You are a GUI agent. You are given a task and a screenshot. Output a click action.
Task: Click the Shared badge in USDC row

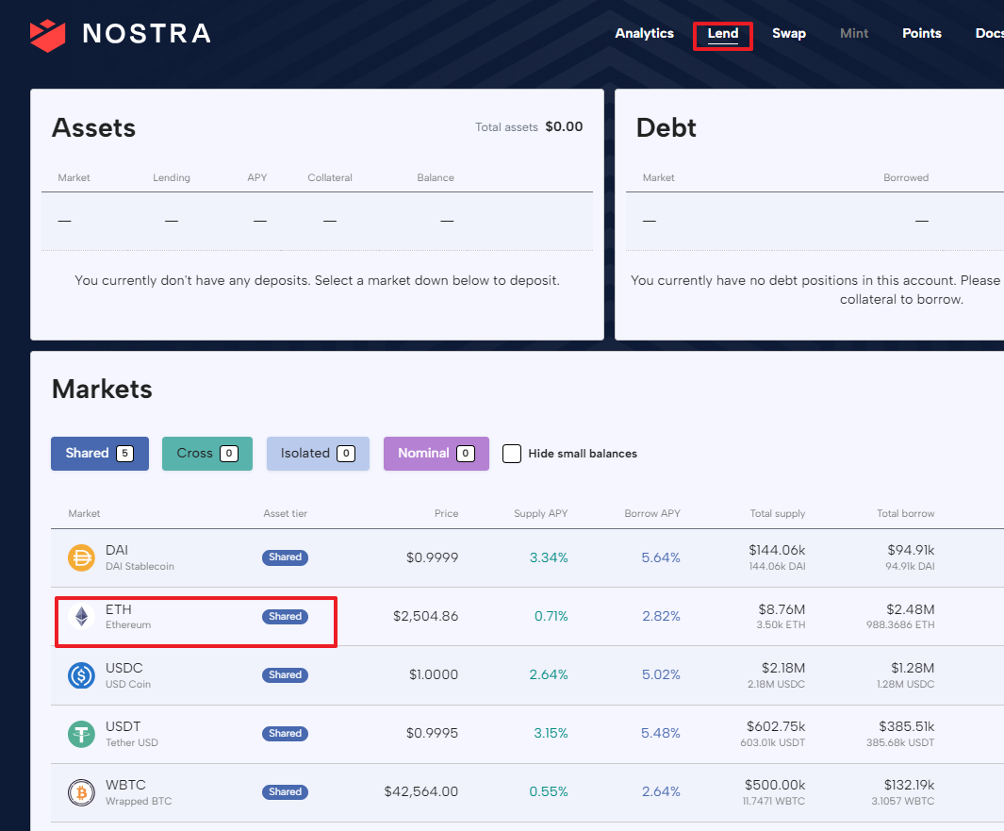[x=285, y=674]
